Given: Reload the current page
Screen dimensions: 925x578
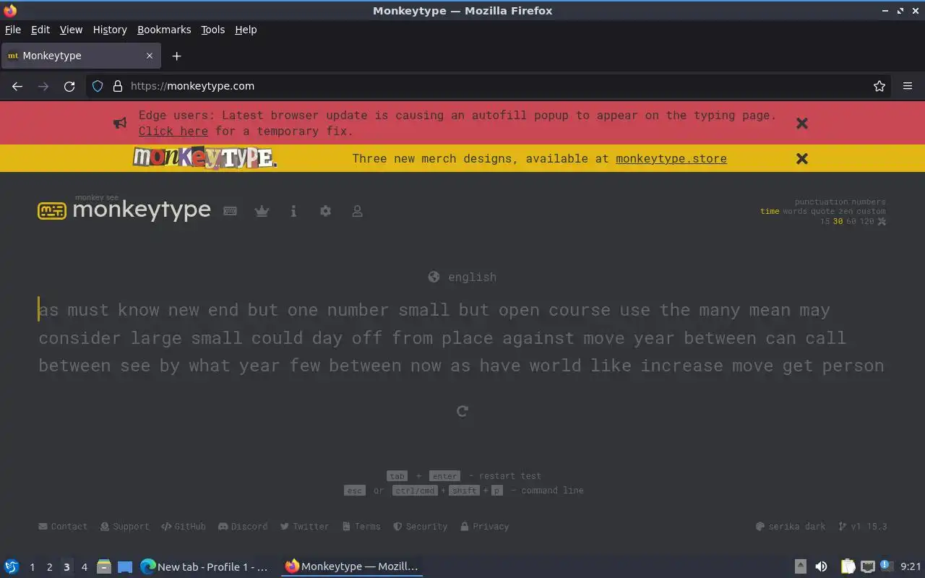Looking at the screenshot, I should [x=69, y=86].
